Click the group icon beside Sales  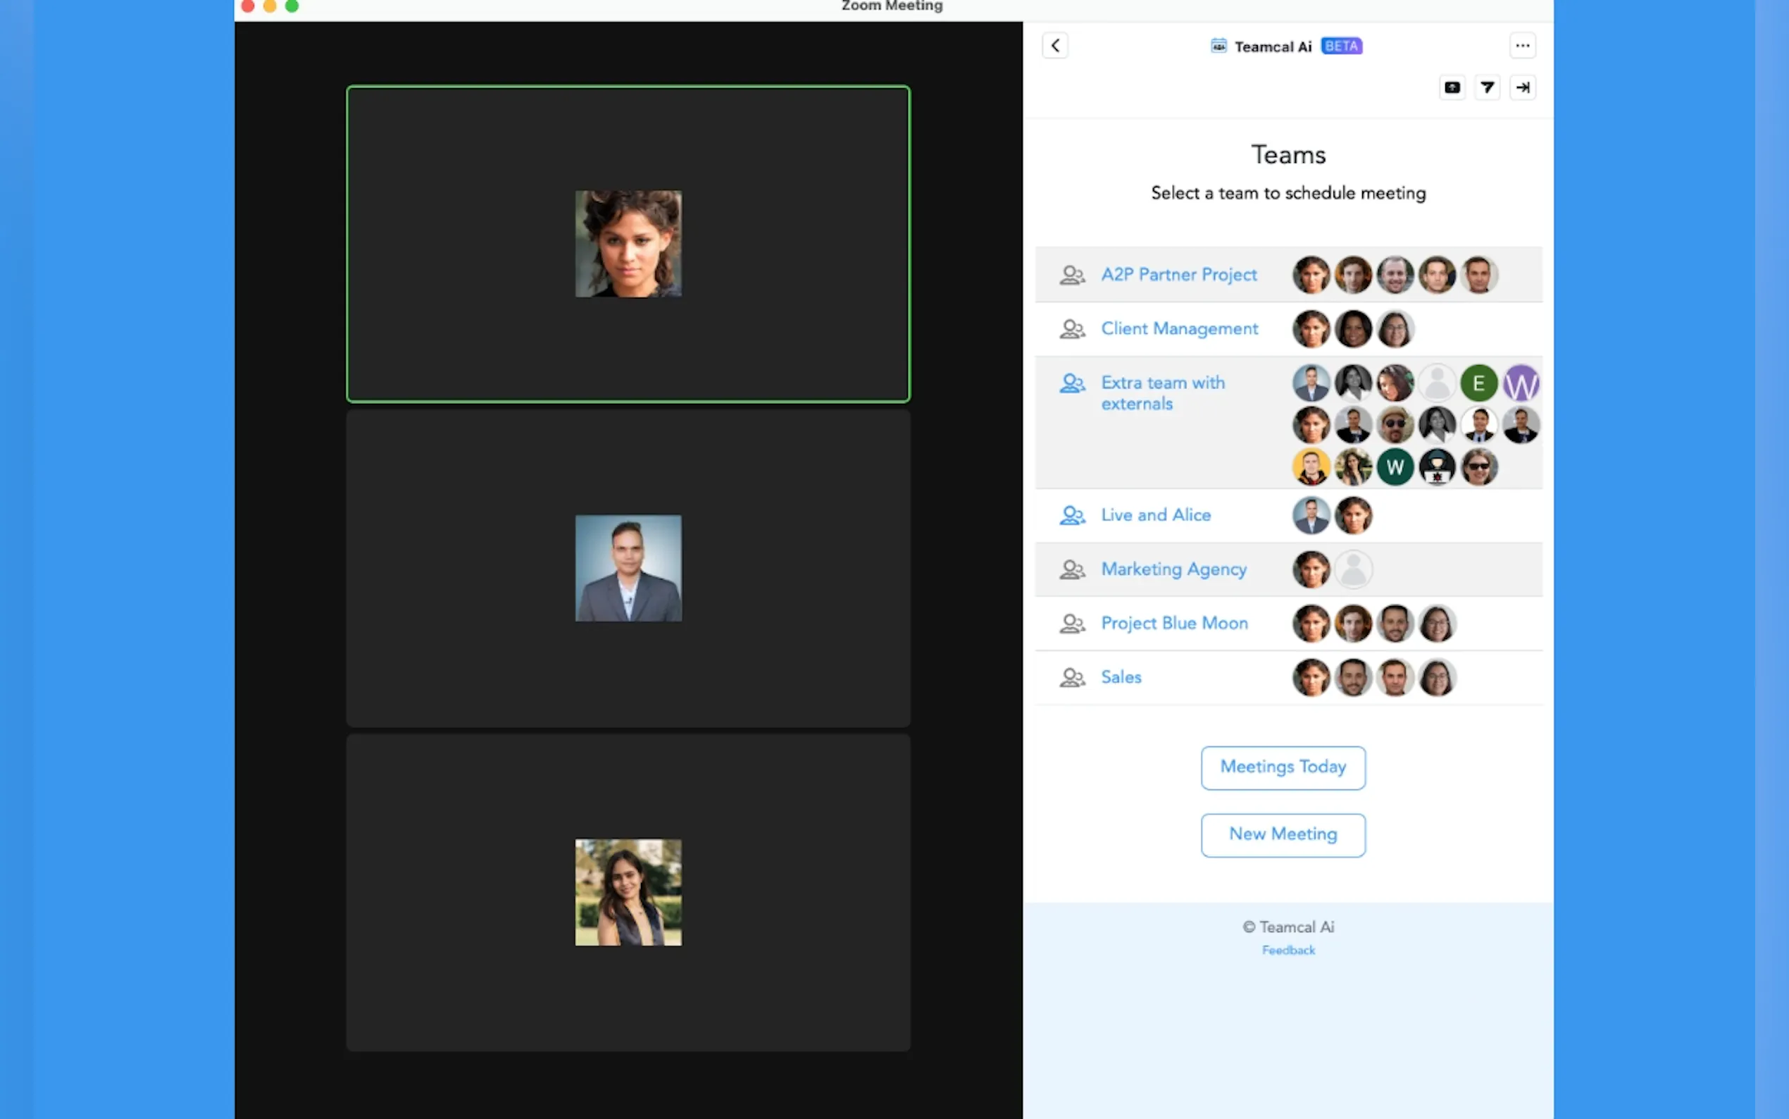1071,677
